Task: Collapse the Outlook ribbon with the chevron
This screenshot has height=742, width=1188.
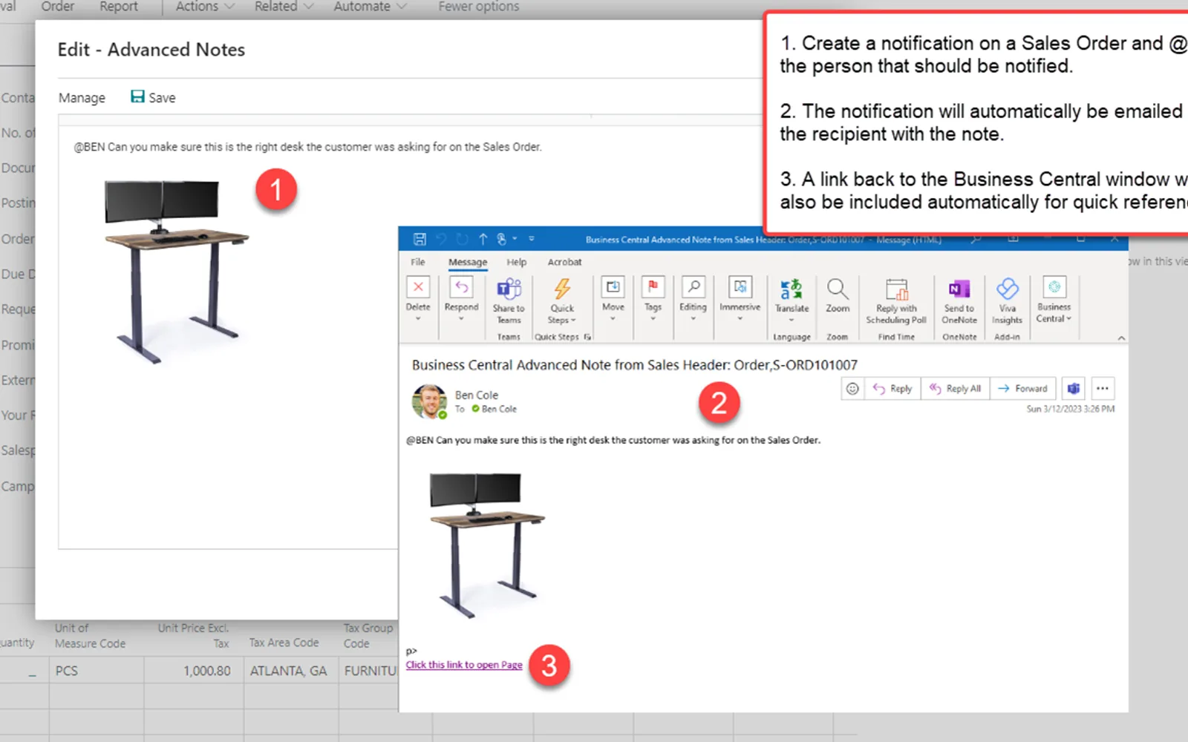Action: tap(1121, 338)
